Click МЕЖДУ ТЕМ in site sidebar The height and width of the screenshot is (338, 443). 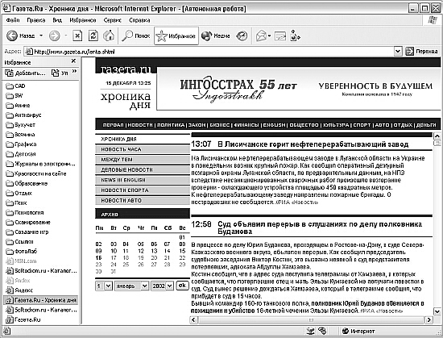tap(143, 160)
